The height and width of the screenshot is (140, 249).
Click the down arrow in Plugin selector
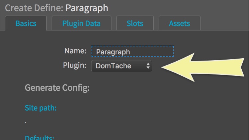148,68
